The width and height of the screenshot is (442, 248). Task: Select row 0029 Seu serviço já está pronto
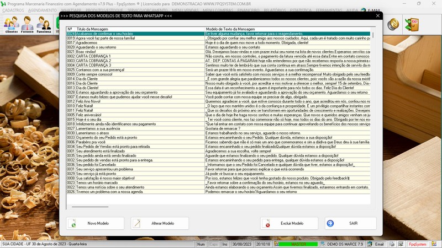tap(218, 174)
